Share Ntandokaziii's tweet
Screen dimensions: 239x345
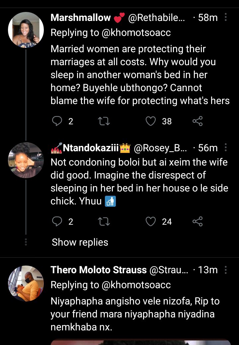pos(198,221)
